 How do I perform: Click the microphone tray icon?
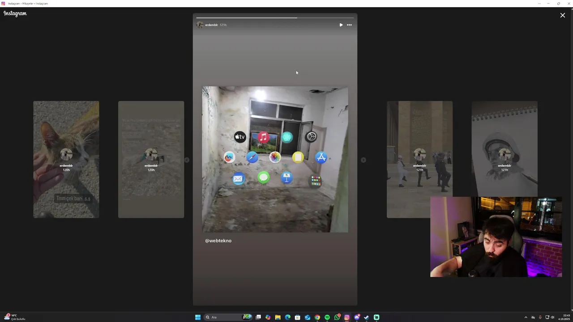tap(540, 318)
